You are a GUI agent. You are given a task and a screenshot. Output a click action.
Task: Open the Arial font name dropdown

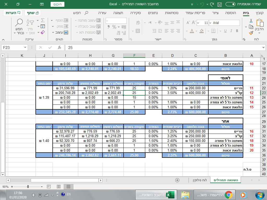(x=210, y=23)
